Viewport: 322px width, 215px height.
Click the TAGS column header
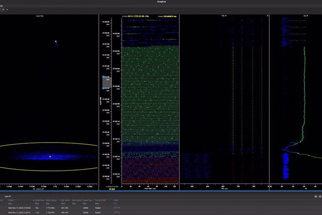coord(116,200)
